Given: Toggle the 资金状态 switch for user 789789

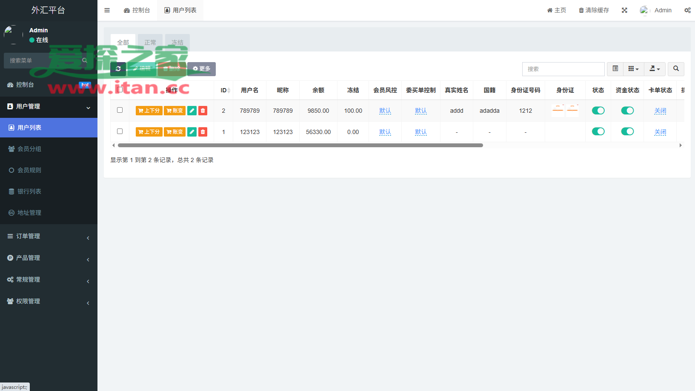Looking at the screenshot, I should click(x=627, y=111).
